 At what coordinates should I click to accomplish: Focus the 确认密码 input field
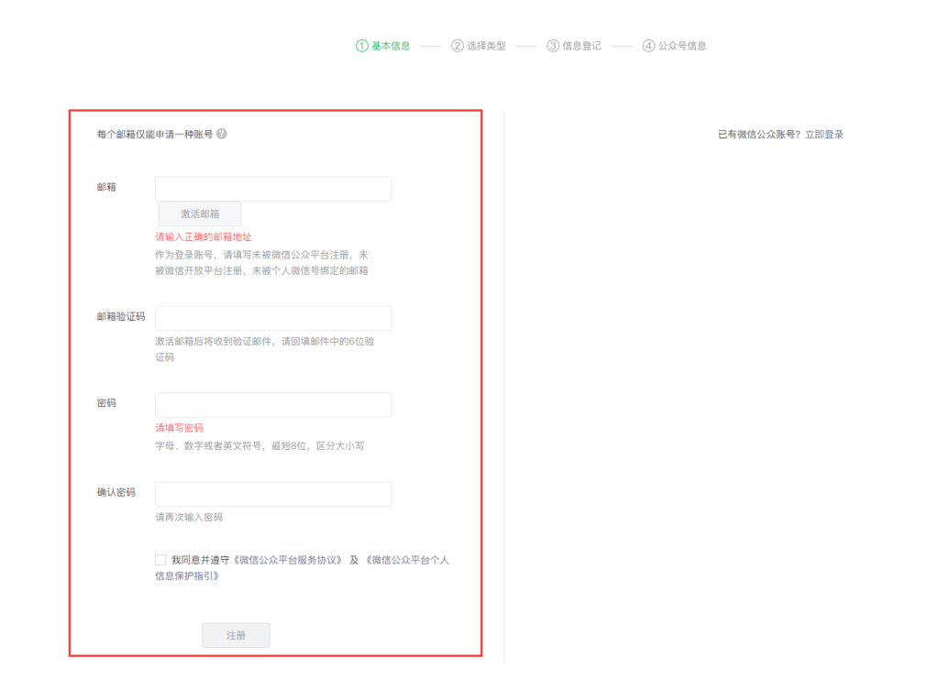click(x=273, y=494)
